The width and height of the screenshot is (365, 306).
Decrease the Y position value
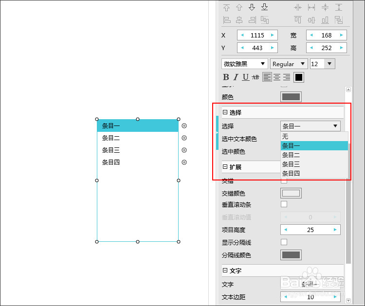pos(242,48)
